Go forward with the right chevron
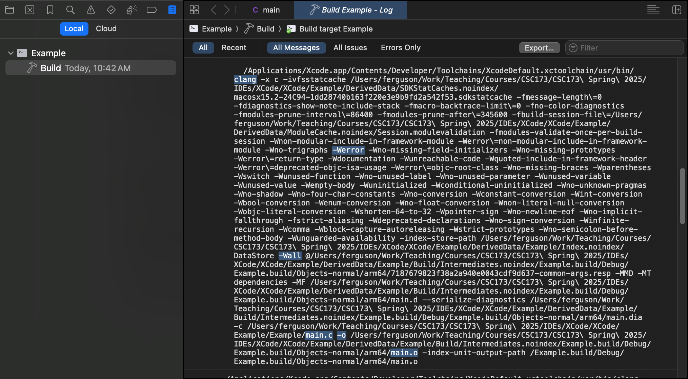Screen dimensions: 688x379 pyautogui.click(x=227, y=10)
